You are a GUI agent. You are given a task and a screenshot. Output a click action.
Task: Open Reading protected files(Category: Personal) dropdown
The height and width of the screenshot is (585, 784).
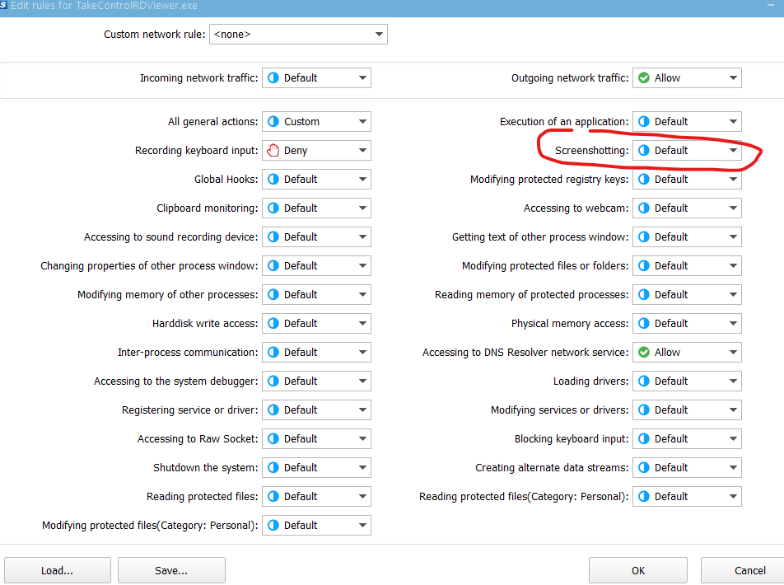pyautogui.click(x=687, y=496)
